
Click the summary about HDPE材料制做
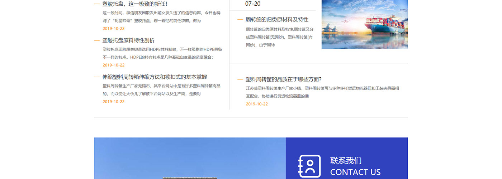[x=162, y=53]
